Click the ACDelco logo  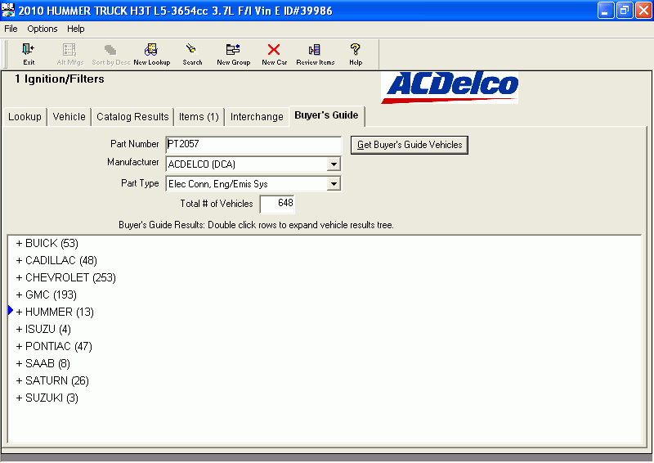point(450,85)
